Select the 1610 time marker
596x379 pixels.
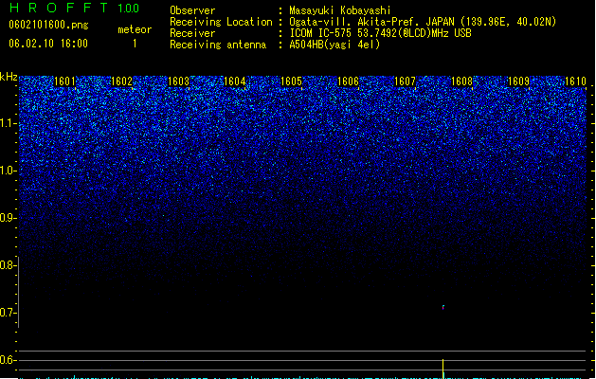pos(575,81)
